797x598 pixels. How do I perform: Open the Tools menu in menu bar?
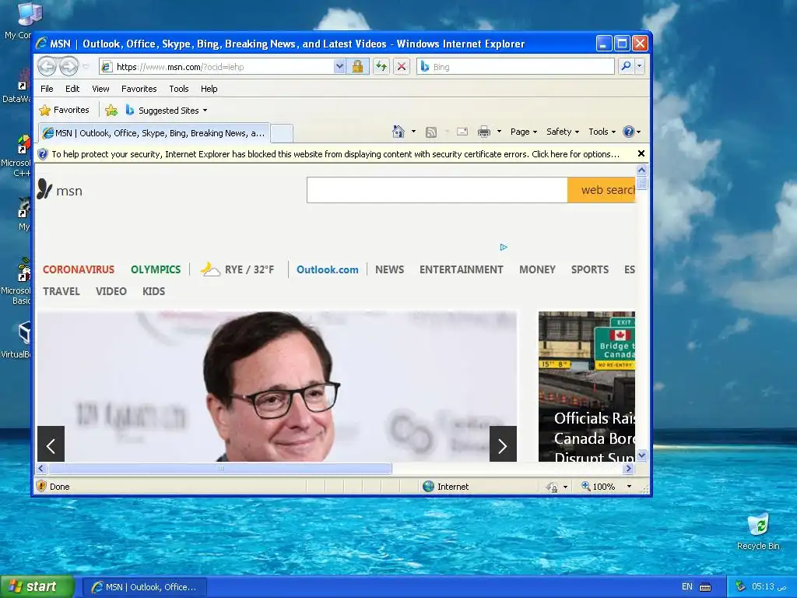pyautogui.click(x=179, y=89)
